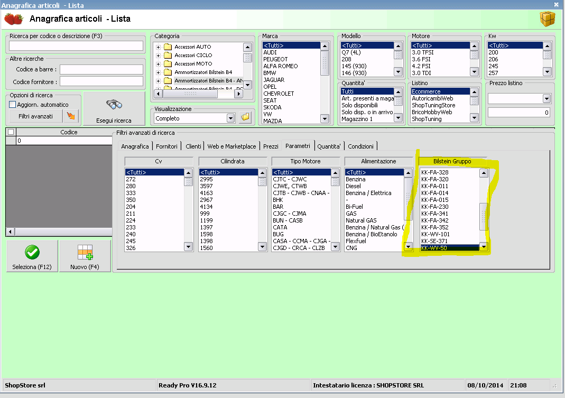Viewport: 565px width, 398px height.
Task: Open the Fornitori tab
Action: 167,146
